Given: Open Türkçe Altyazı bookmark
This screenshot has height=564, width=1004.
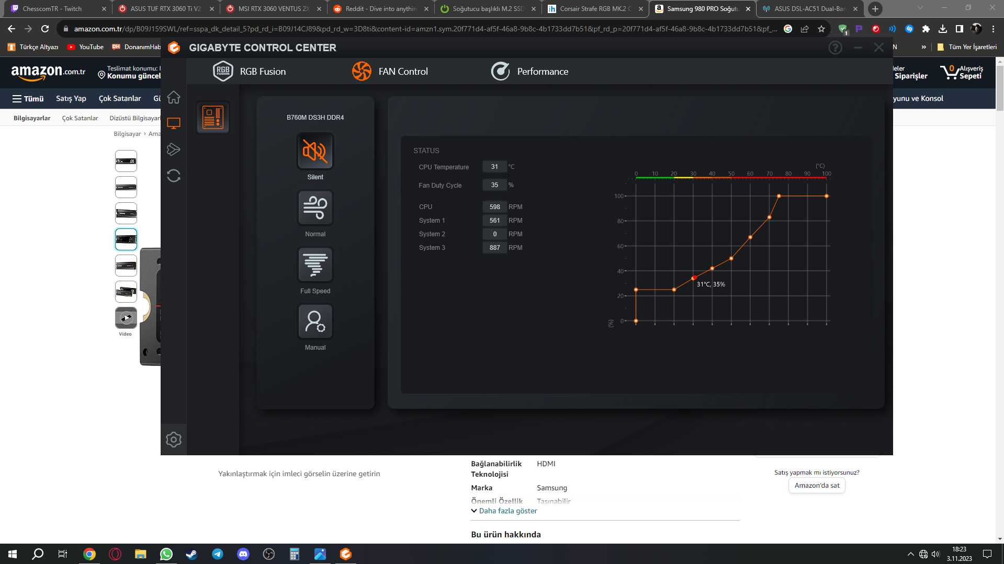Looking at the screenshot, I should coord(33,47).
